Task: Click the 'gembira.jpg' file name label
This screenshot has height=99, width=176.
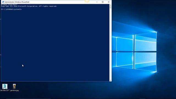Action: point(15,90)
